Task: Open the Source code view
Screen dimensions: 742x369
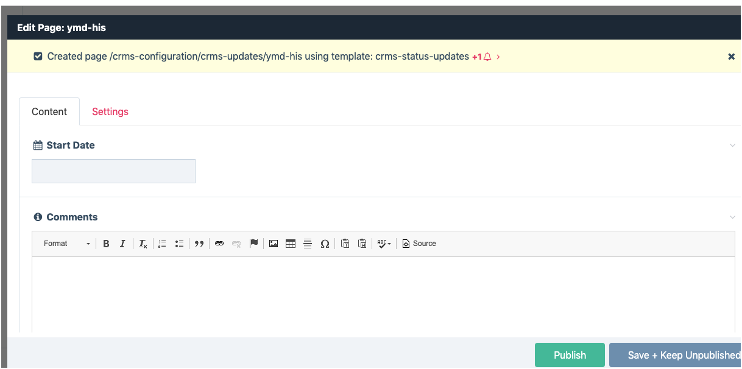Action: point(419,244)
